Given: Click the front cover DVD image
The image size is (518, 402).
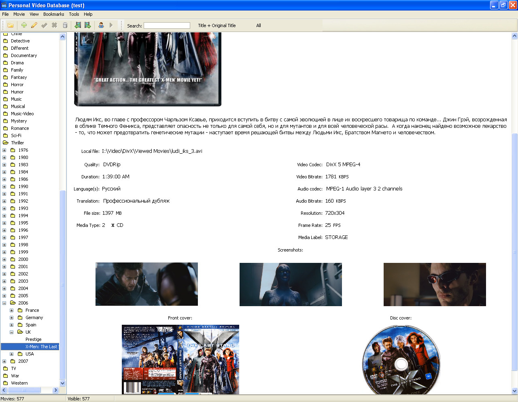Looking at the screenshot, I should pos(180,359).
